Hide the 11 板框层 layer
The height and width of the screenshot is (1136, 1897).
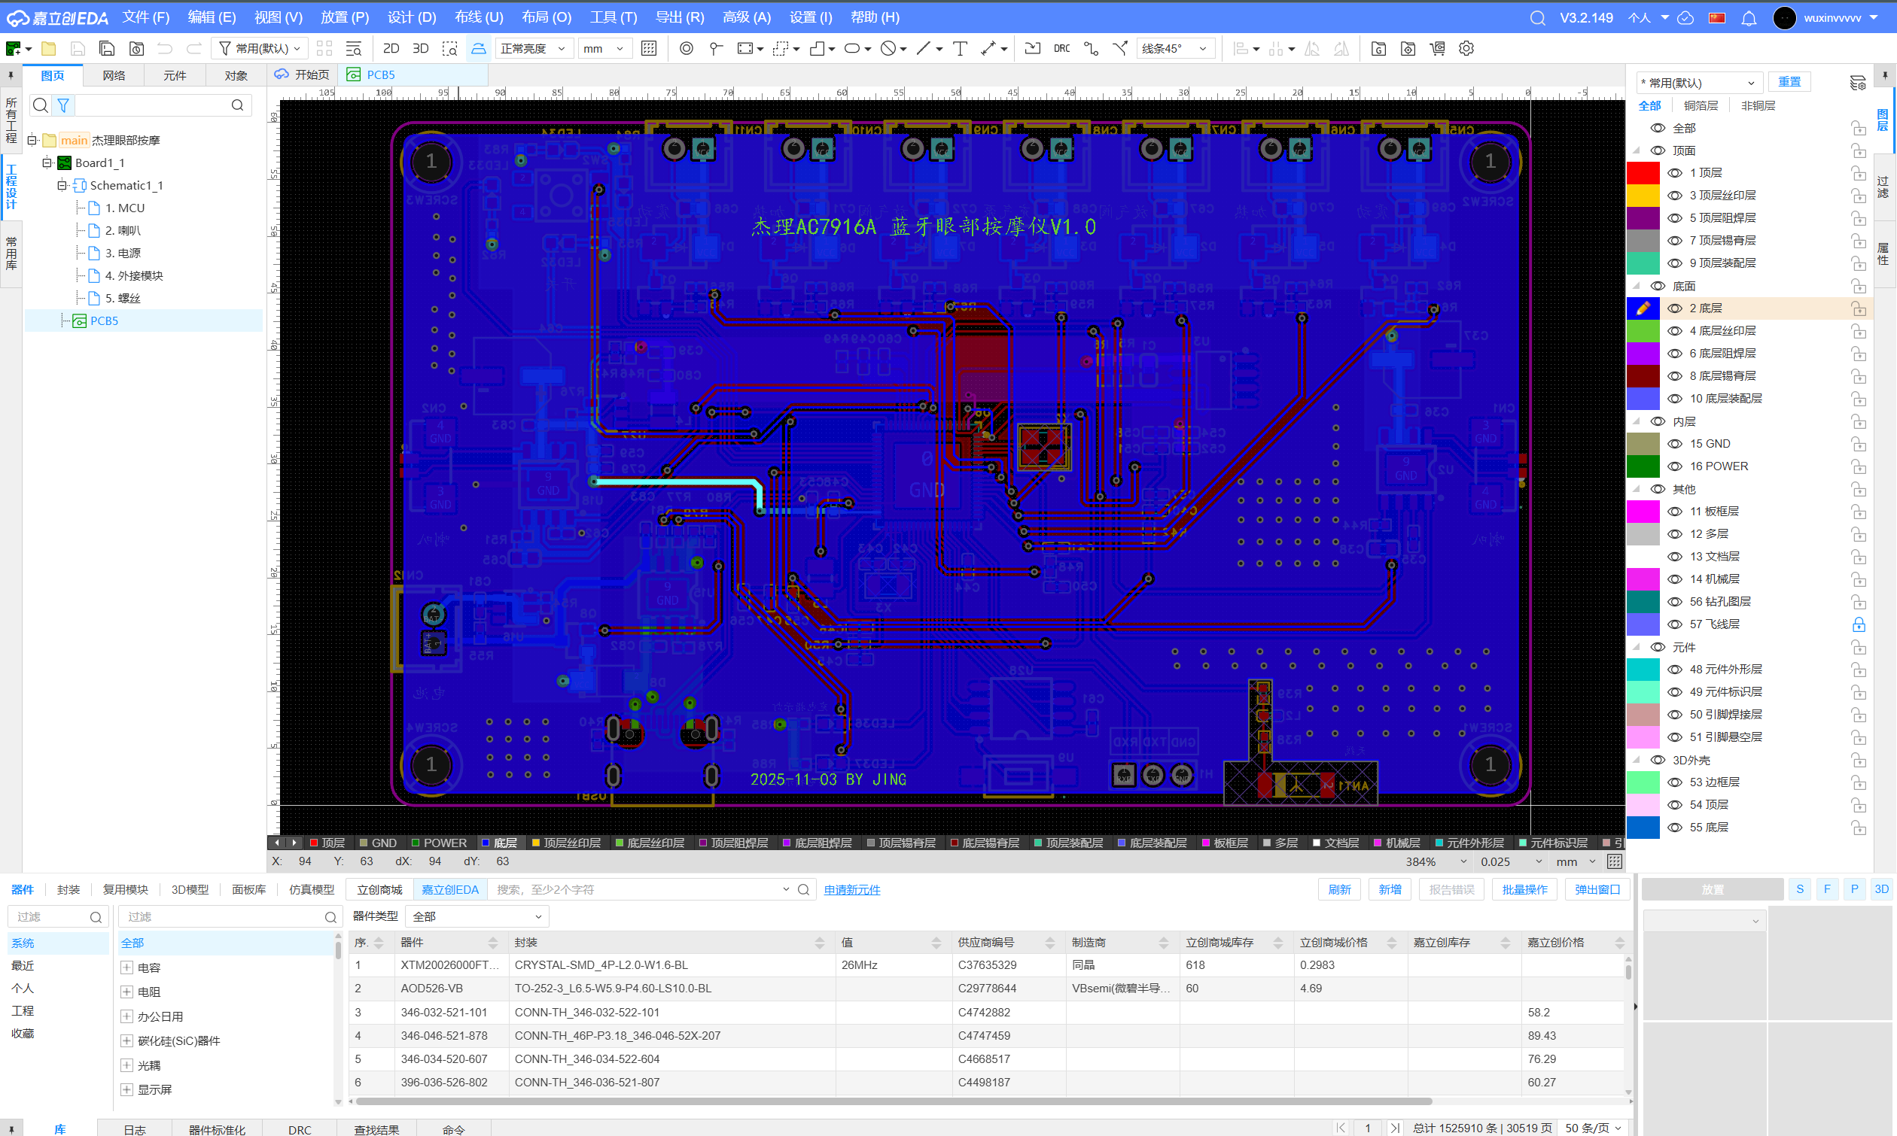click(1675, 512)
